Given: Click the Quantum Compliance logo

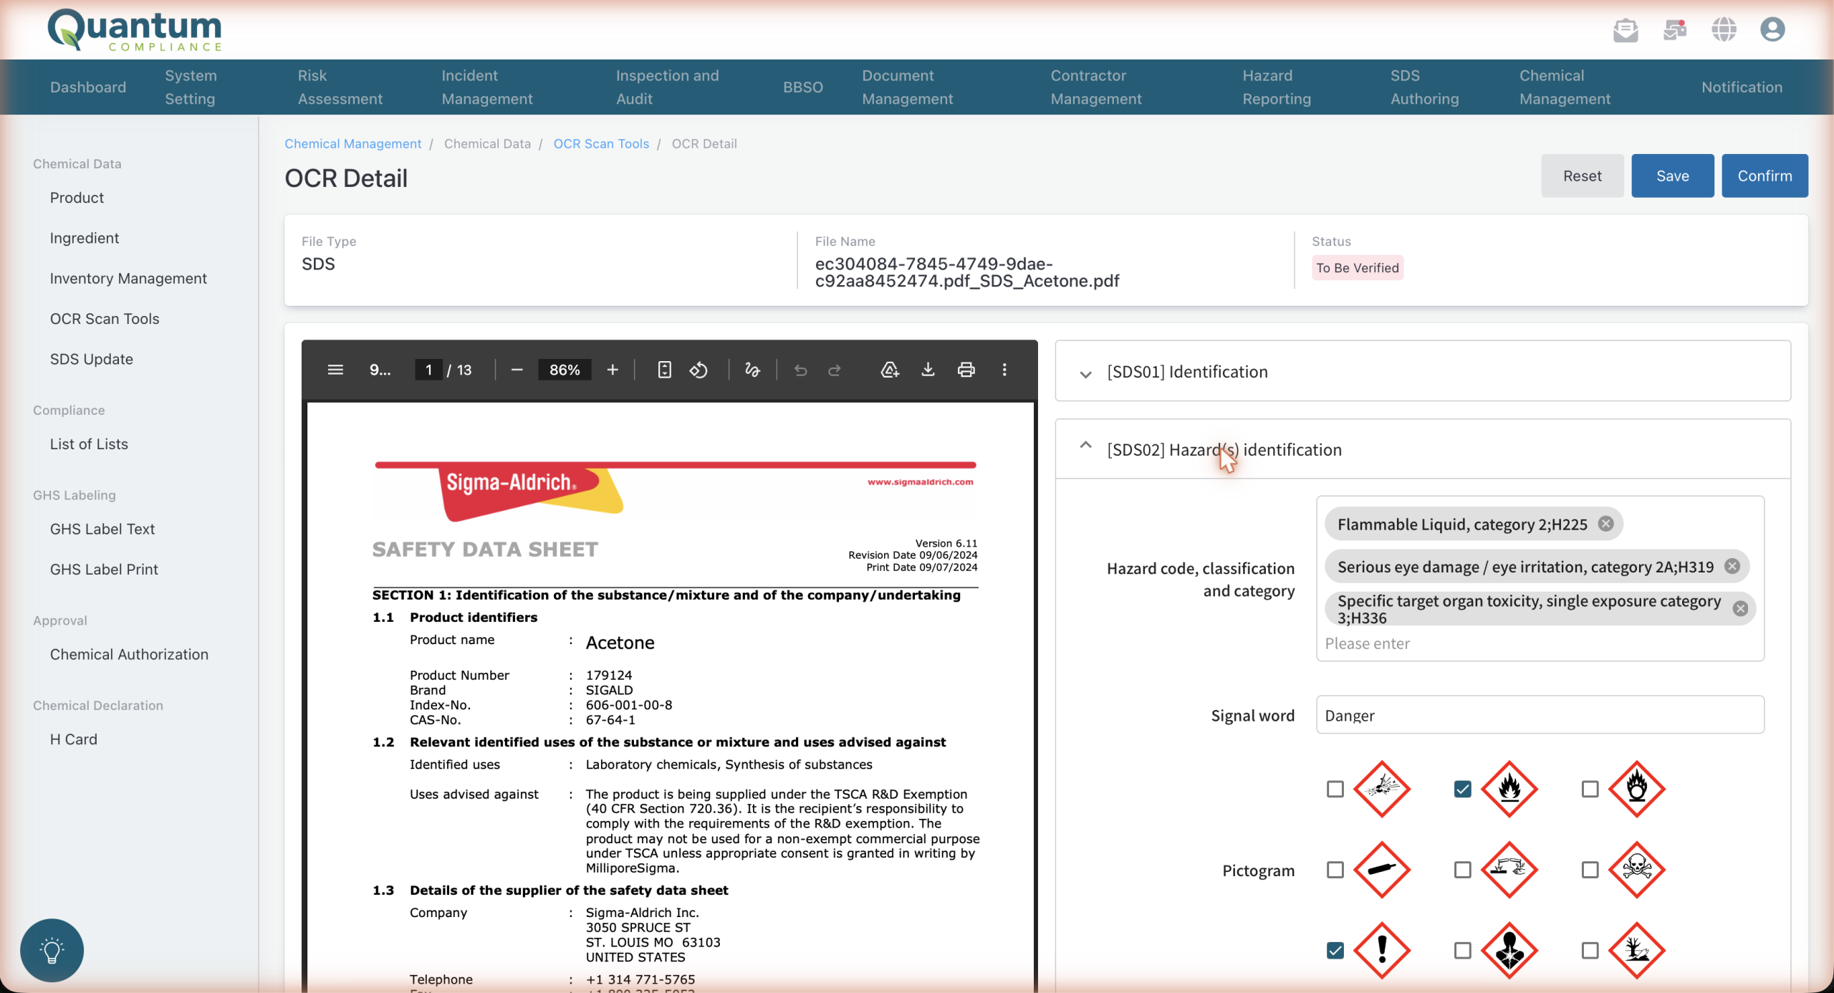Looking at the screenshot, I should (x=135, y=30).
